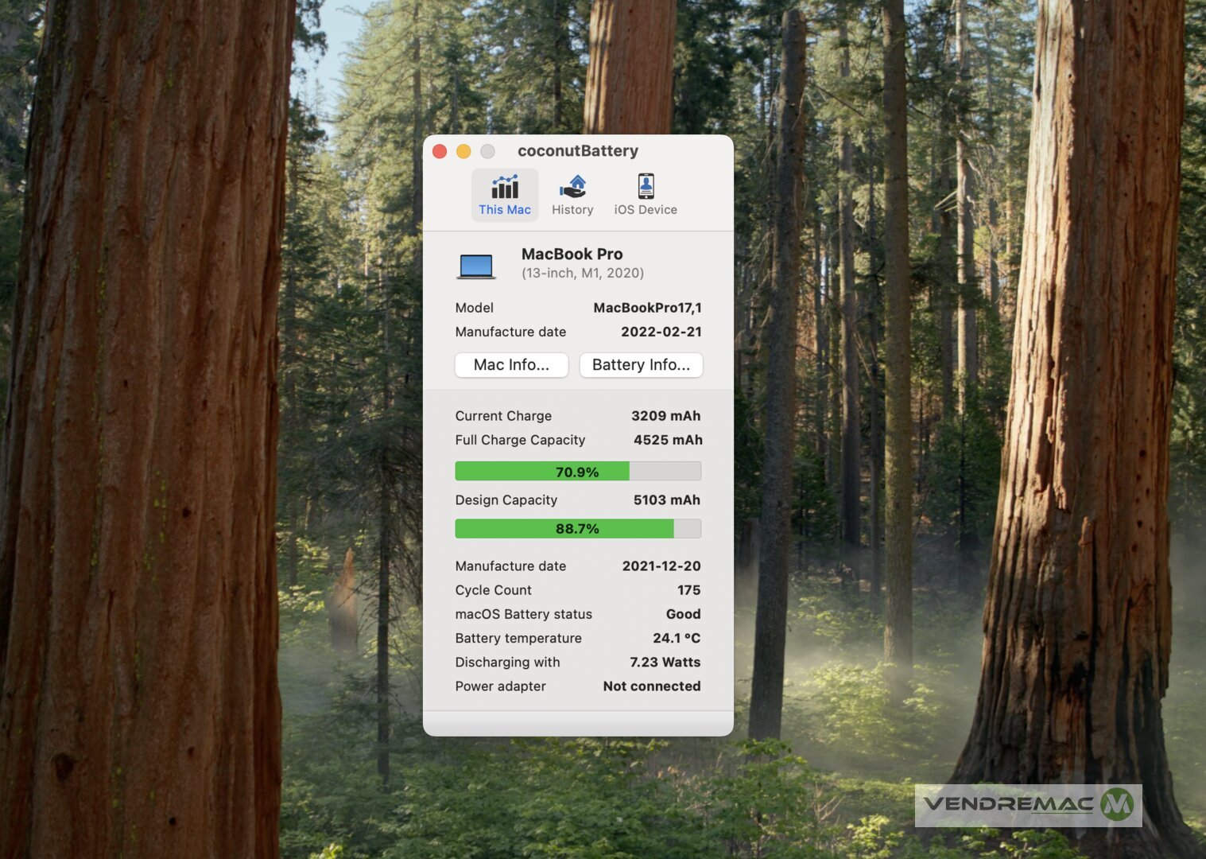Switch to iOS Device tab label

(646, 210)
